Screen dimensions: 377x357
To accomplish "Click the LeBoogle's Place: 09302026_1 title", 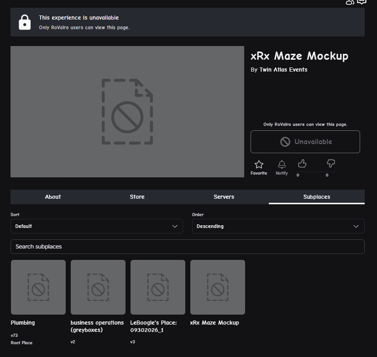I will [x=154, y=326].
